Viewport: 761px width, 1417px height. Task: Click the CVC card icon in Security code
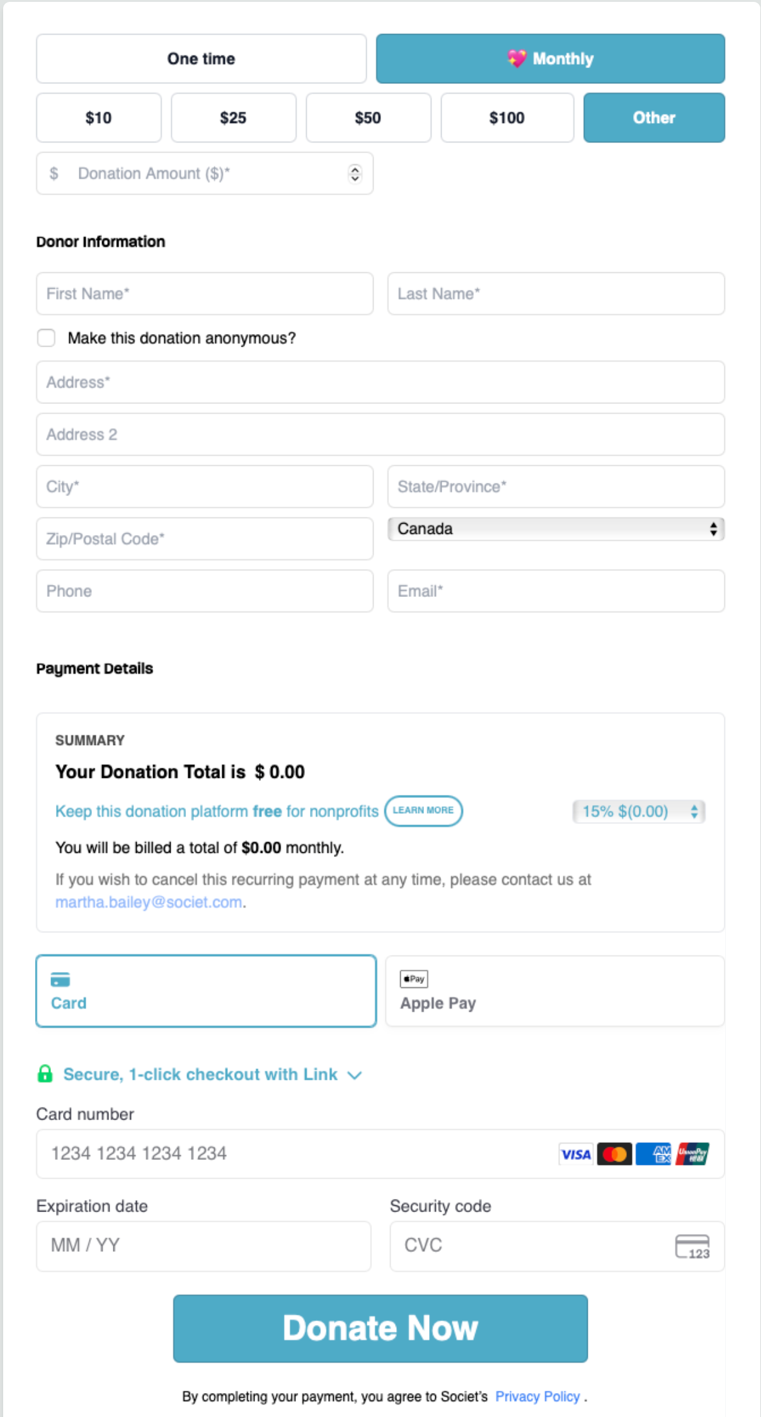pos(692,1246)
